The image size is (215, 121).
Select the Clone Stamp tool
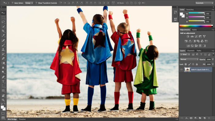tap(3, 49)
